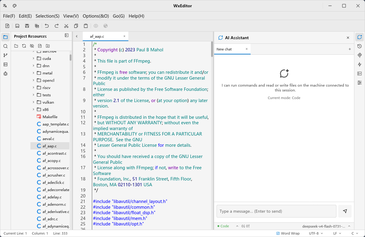Open the deepseek model selector dropdown
Viewport: 365px width, 237px height.
[326, 226]
